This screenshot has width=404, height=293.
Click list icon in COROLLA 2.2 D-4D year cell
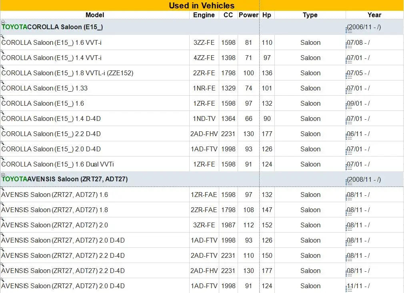(349, 137)
